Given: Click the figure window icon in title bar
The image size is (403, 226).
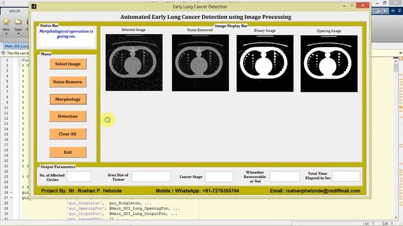Looking at the screenshot, I should coord(33,6).
